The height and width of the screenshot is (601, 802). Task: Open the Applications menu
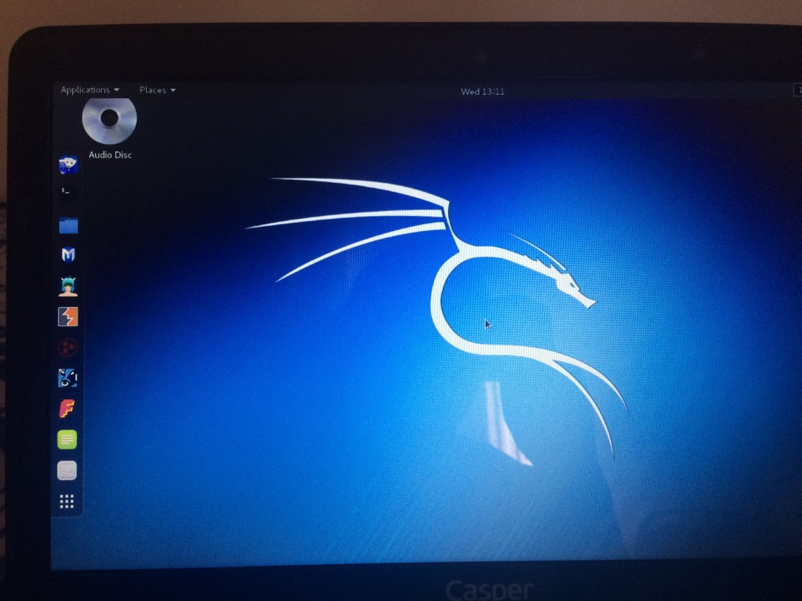90,90
